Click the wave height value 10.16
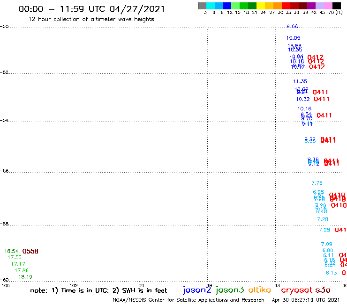Viewport: 347px width, 304px height. [x=304, y=109]
